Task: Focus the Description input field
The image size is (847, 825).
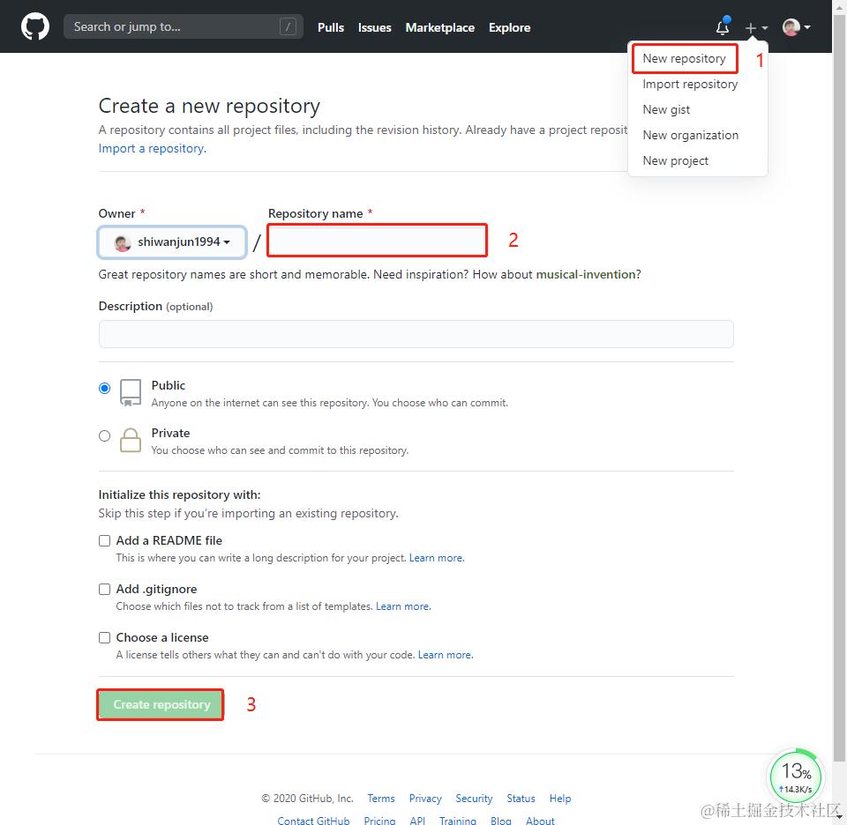Action: click(416, 335)
